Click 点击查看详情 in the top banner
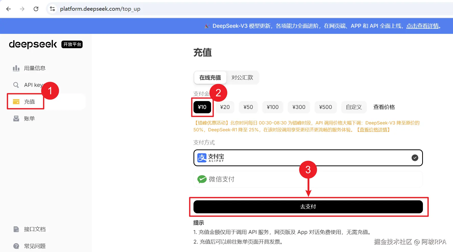Image resolution: width=453 pixels, height=252 pixels. click(422, 26)
